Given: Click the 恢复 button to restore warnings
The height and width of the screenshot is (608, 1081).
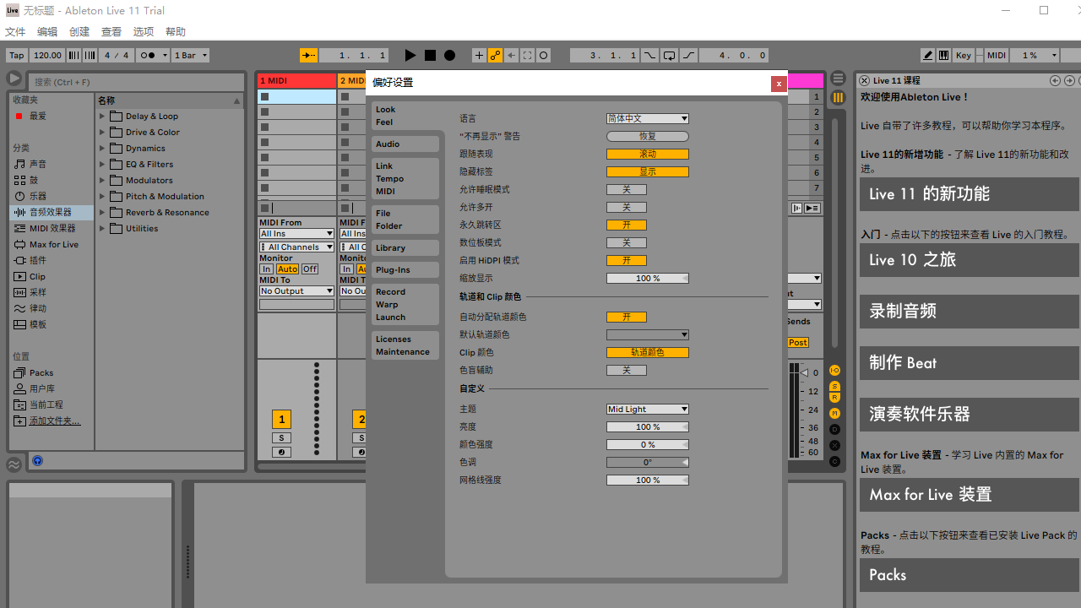Looking at the screenshot, I should pyautogui.click(x=647, y=136).
